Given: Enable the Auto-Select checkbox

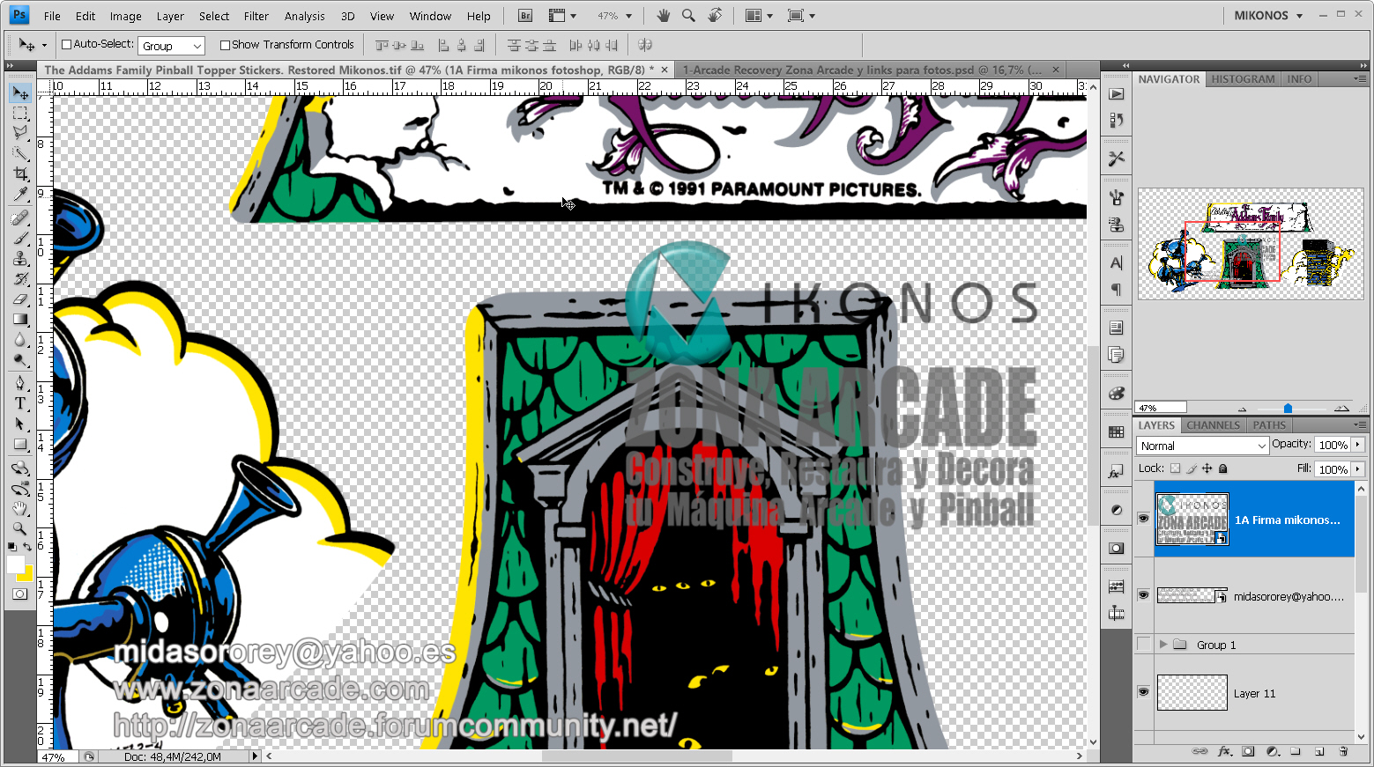Looking at the screenshot, I should coord(66,45).
